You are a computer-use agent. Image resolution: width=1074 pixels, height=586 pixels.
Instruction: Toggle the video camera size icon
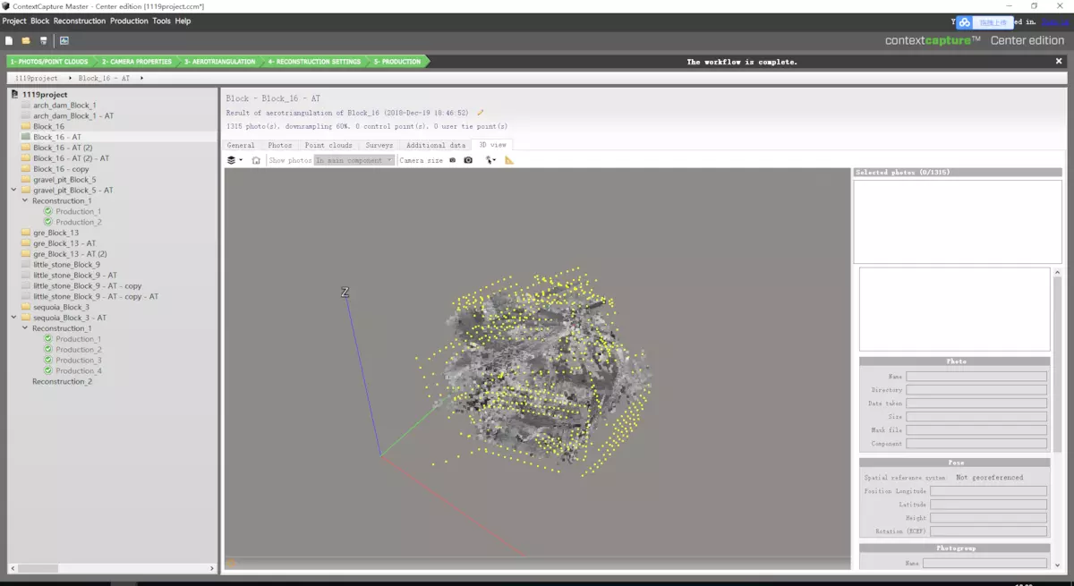pos(452,160)
